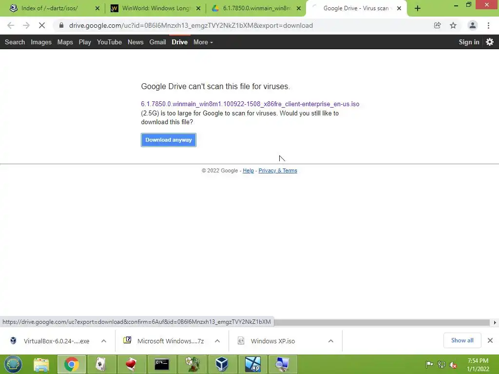Open the Windows Start menu
499x374 pixels.
pyautogui.click(x=13, y=364)
